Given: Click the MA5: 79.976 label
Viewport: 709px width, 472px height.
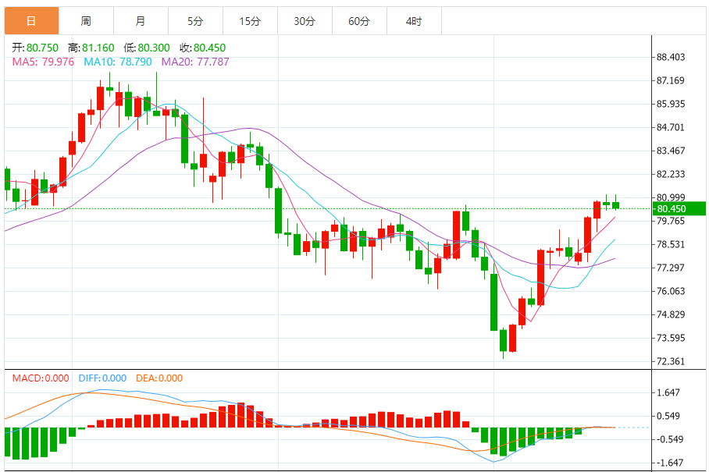Looking at the screenshot, I should click(43, 62).
